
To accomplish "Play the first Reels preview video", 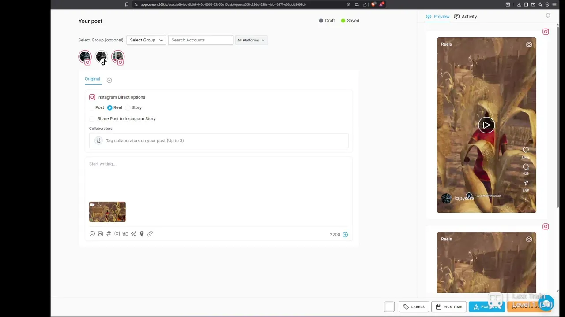I will [486, 125].
